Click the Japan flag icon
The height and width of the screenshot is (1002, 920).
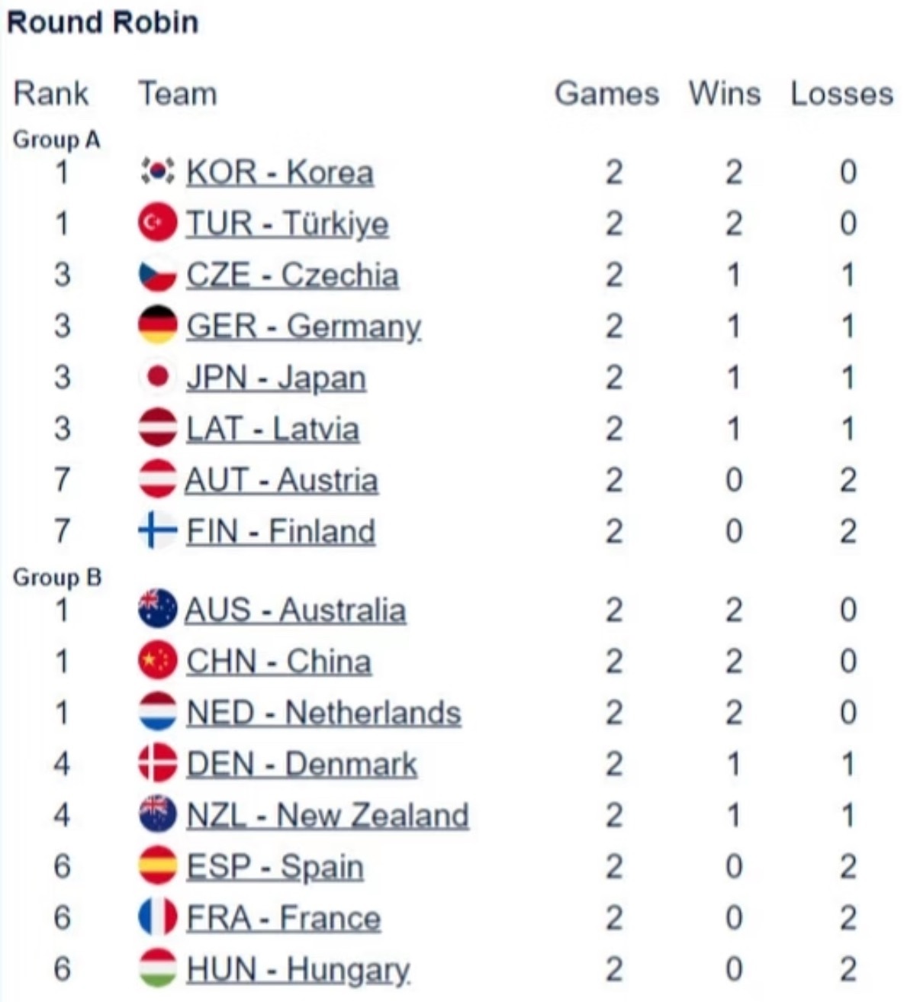158,378
